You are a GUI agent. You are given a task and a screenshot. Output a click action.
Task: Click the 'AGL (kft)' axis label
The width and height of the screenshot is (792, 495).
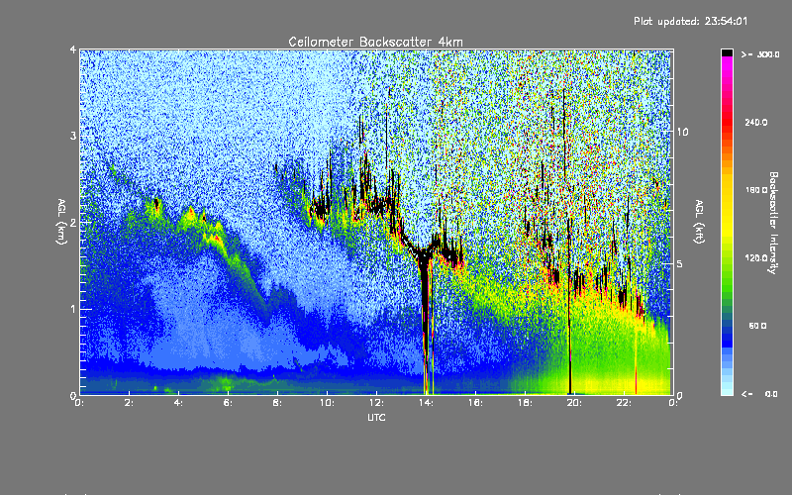pos(699,222)
